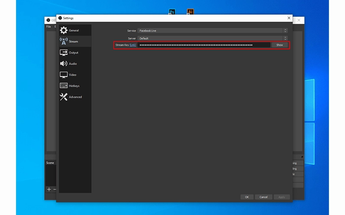This screenshot has width=345, height=215.
Task: Open the Illustrator desktop icon
Action: 190,12
